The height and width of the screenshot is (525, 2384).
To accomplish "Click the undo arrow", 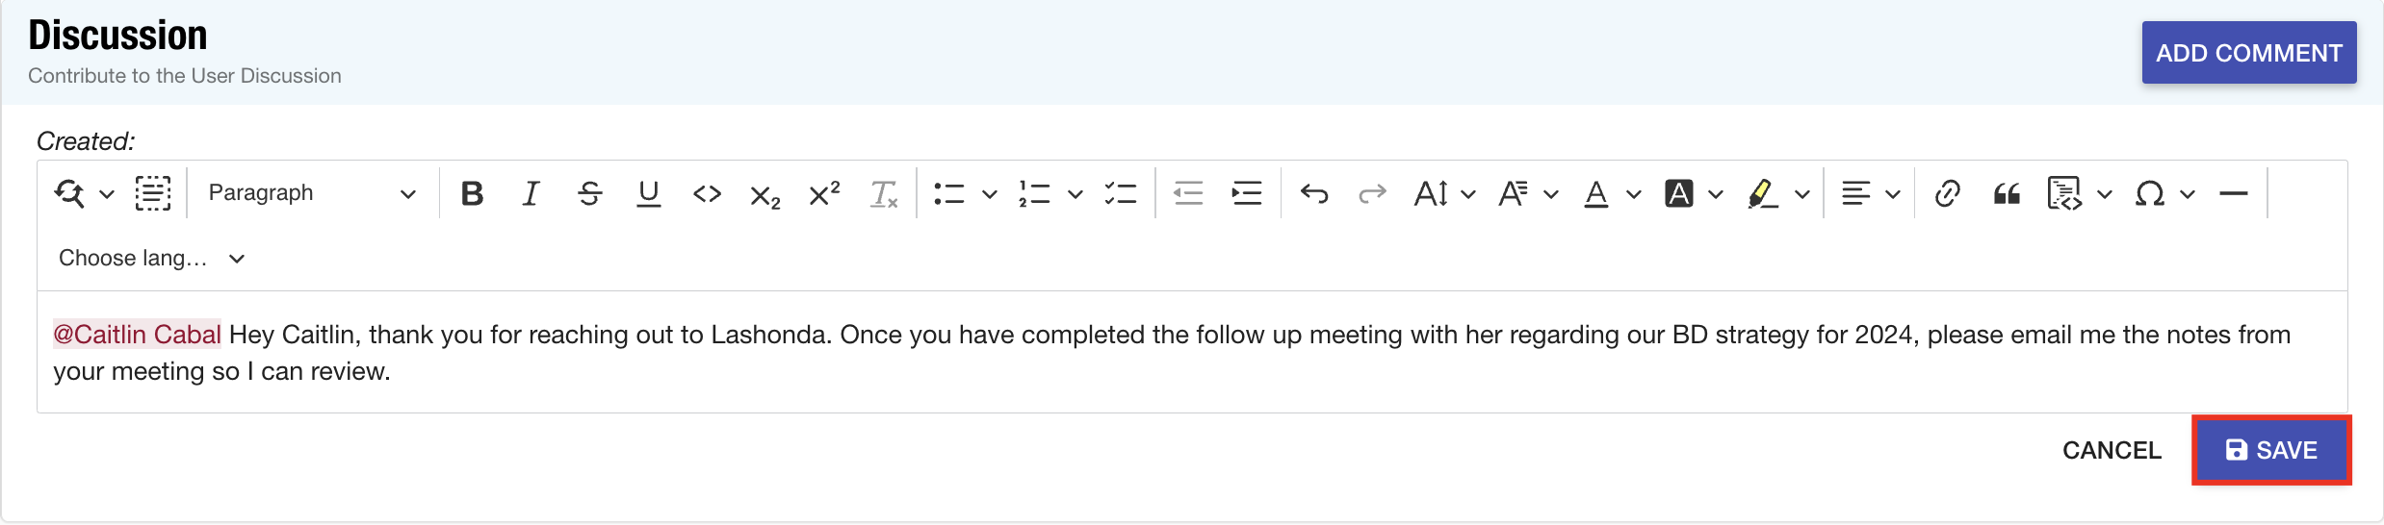I will click(1314, 193).
